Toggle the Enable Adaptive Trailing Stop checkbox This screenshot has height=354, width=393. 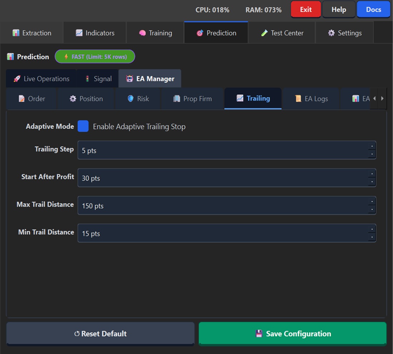83,126
